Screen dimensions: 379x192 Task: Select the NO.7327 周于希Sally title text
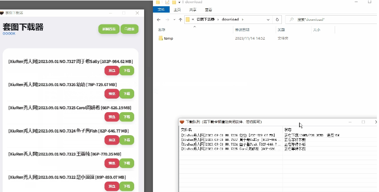[x=70, y=62]
